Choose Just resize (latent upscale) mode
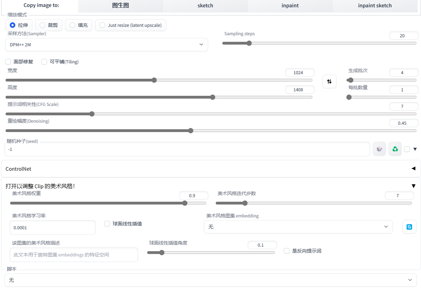 pyautogui.click(x=130, y=25)
